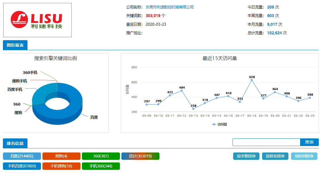Open the 东莞市利速数控机械有限公司 company link

pos(170,7)
